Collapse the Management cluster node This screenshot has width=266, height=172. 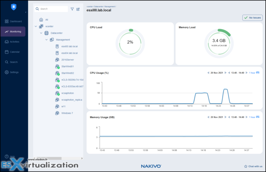[47, 40]
